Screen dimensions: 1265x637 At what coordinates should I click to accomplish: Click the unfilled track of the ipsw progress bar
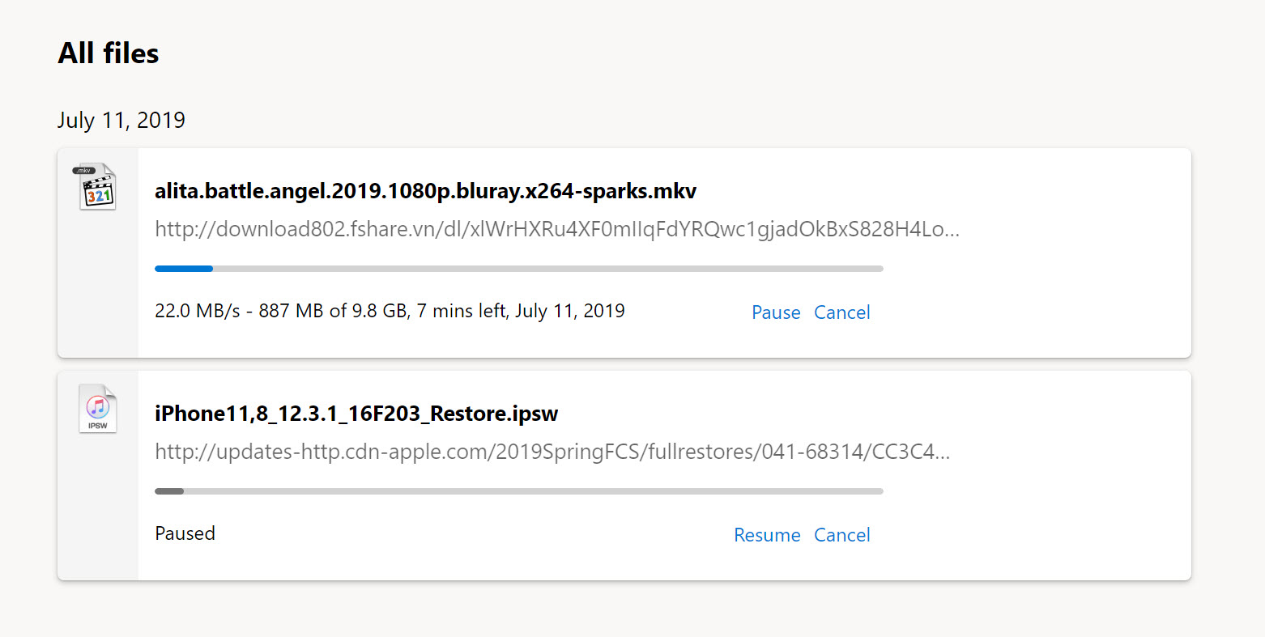[534, 491]
